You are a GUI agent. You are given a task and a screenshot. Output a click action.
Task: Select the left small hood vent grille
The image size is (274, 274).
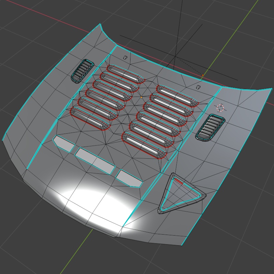(x=82, y=71)
